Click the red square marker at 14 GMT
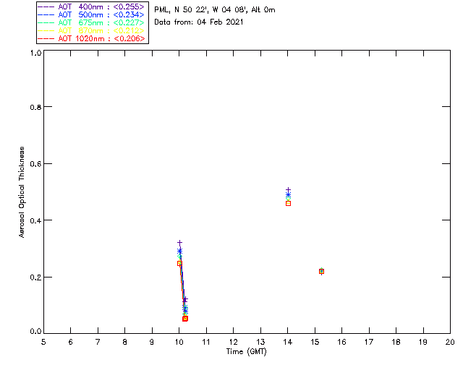Viewport: 463px width, 370px height. pos(288,203)
